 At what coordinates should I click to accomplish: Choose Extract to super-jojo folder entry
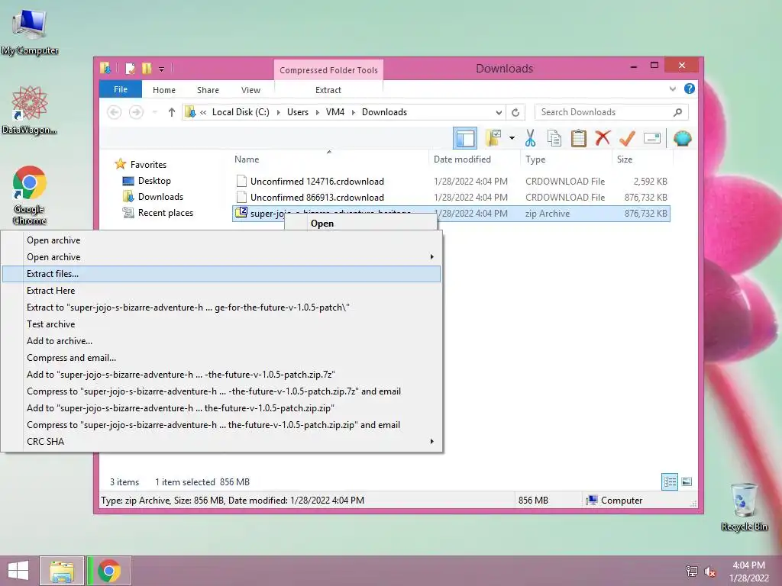221,307
